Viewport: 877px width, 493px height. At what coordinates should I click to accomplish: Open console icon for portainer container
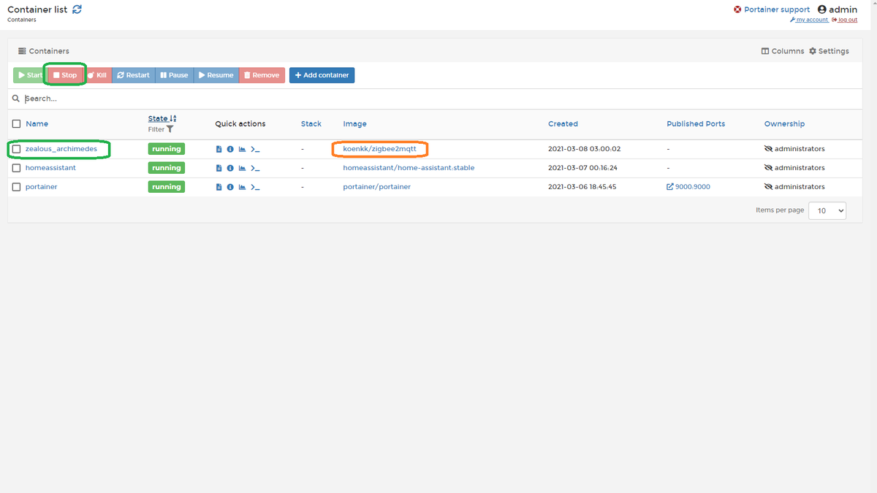coord(255,187)
